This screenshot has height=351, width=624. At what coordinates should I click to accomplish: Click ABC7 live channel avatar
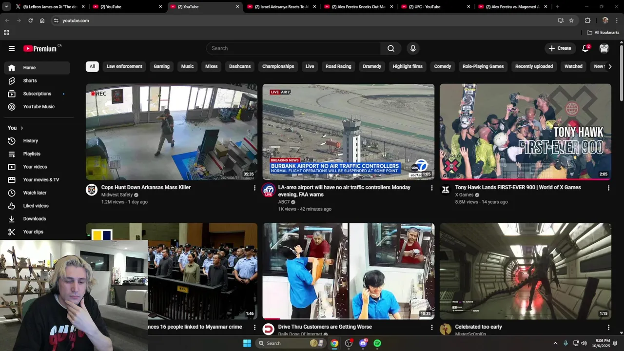[x=268, y=190]
